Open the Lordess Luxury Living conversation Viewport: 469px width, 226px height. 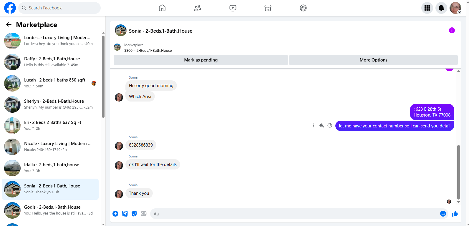pyautogui.click(x=50, y=41)
